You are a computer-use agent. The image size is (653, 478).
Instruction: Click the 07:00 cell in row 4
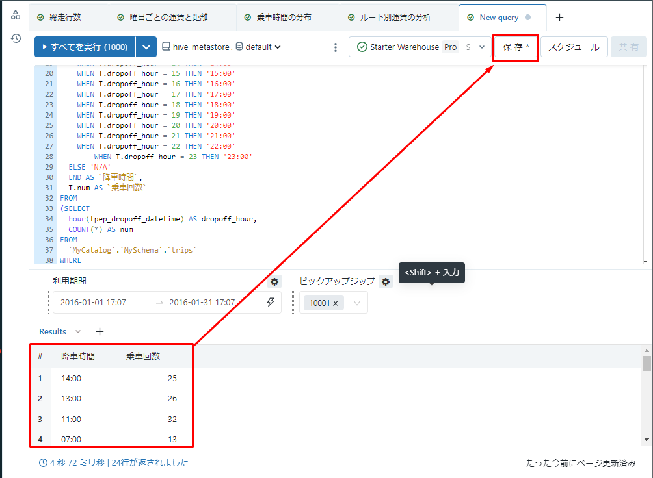(71, 439)
